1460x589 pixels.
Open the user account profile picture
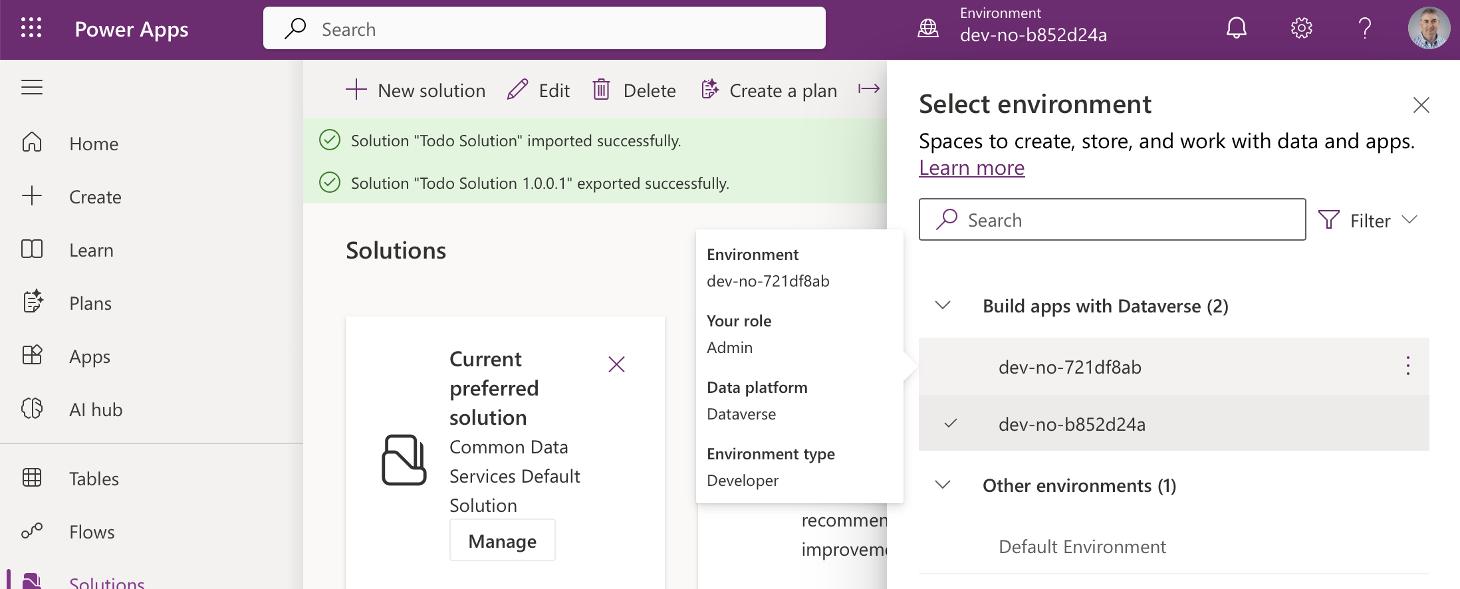(1429, 29)
